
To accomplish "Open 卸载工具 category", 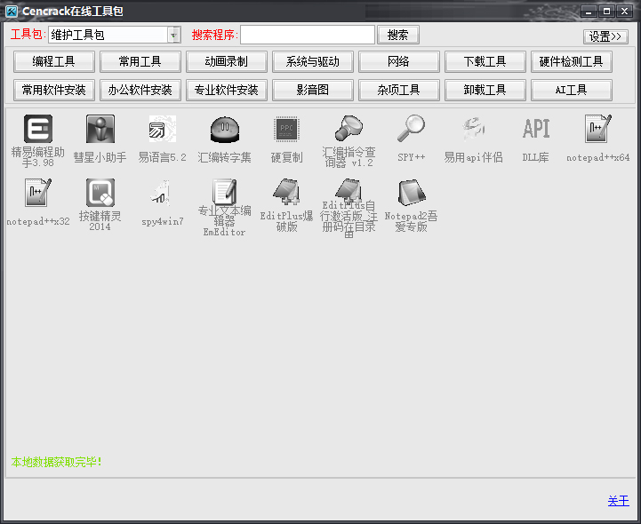I will [485, 90].
